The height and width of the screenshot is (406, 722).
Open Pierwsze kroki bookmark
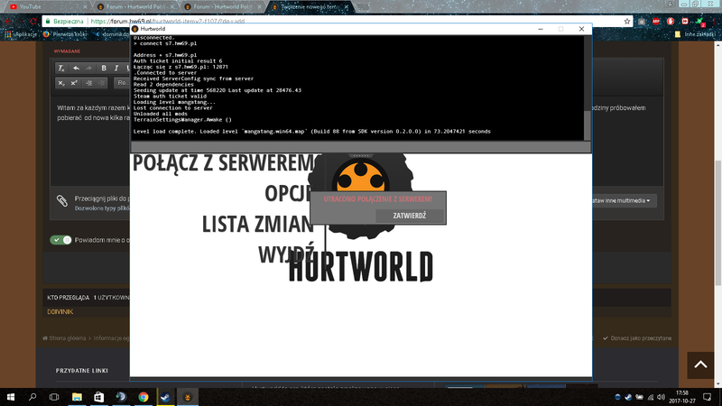click(x=65, y=34)
